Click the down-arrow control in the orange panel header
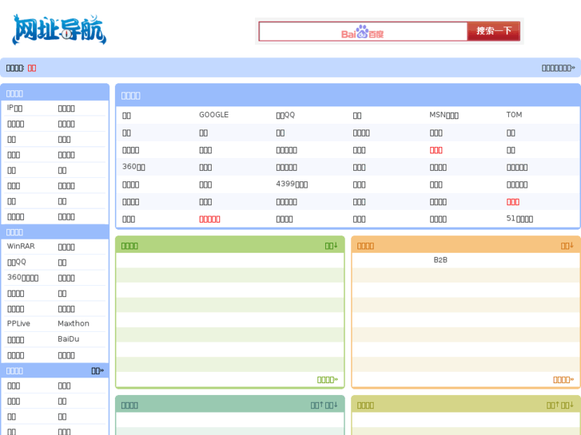This screenshot has width=581, height=435. tap(567, 246)
